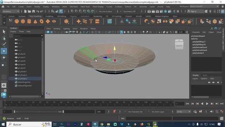
Task: Click the Windows search box Buscar
Action: pyautogui.click(x=29, y=124)
